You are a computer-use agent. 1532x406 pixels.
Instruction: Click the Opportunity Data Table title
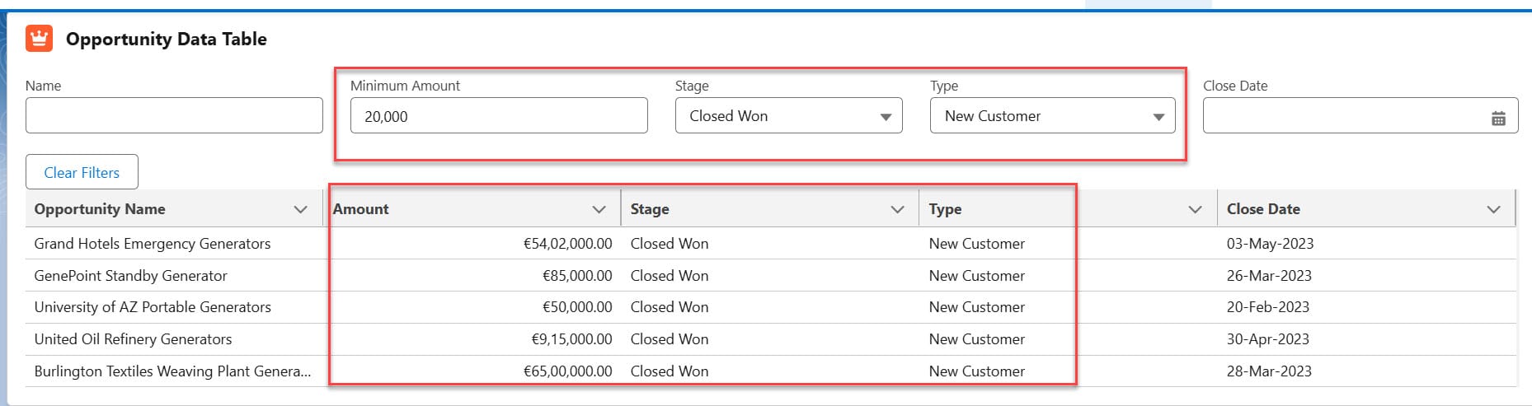point(167,39)
